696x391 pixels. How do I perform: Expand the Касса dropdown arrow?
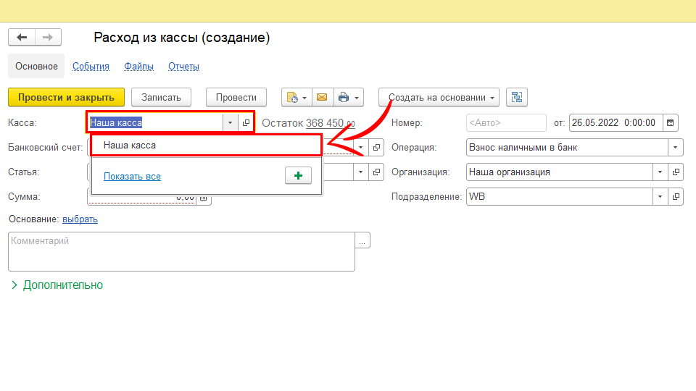pyautogui.click(x=230, y=123)
